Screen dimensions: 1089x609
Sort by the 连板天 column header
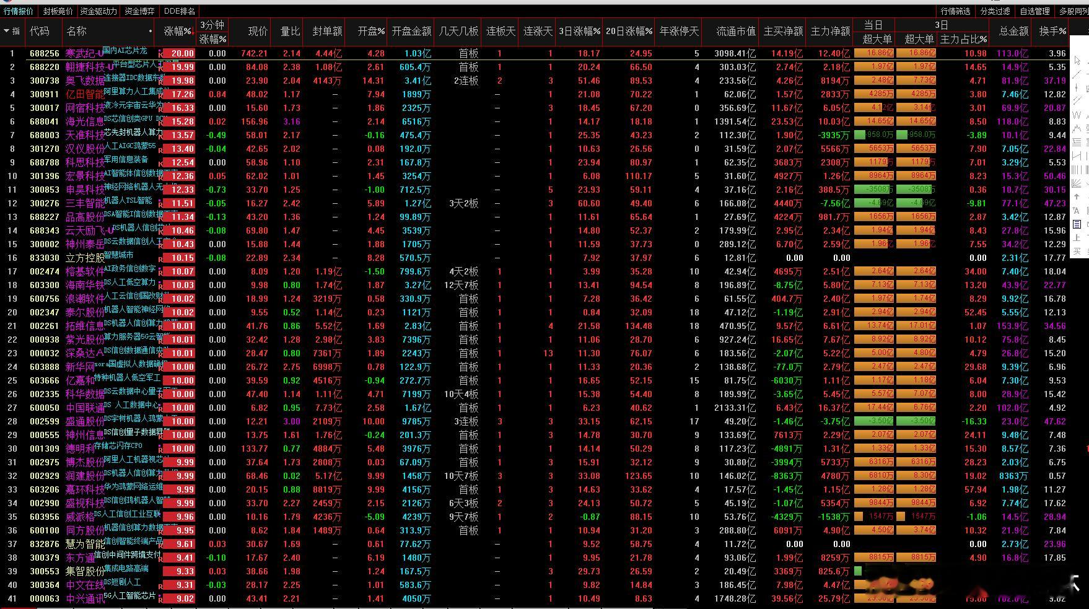click(501, 31)
